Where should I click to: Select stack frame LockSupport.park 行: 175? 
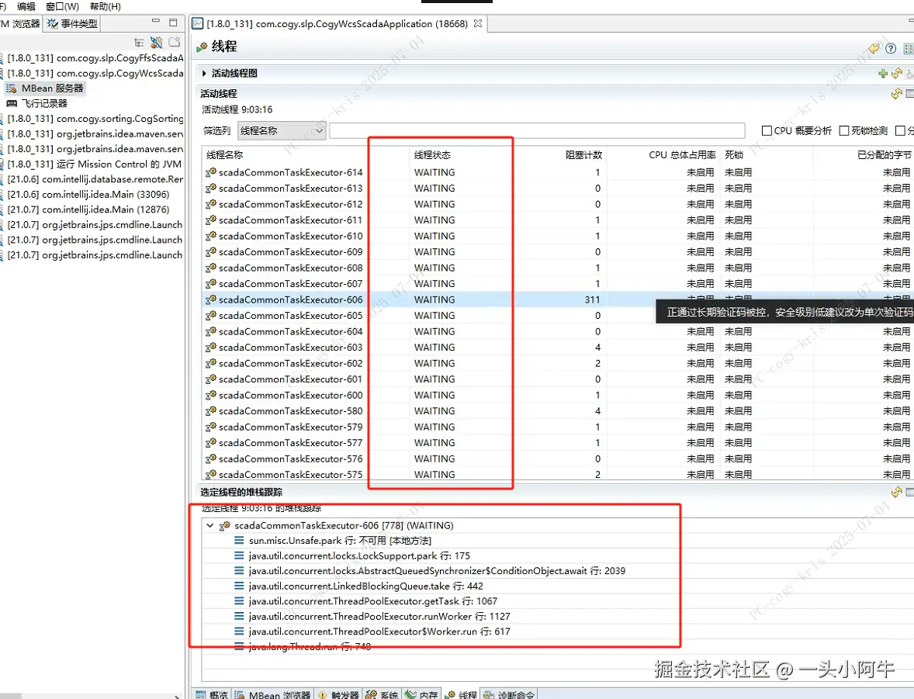point(359,555)
